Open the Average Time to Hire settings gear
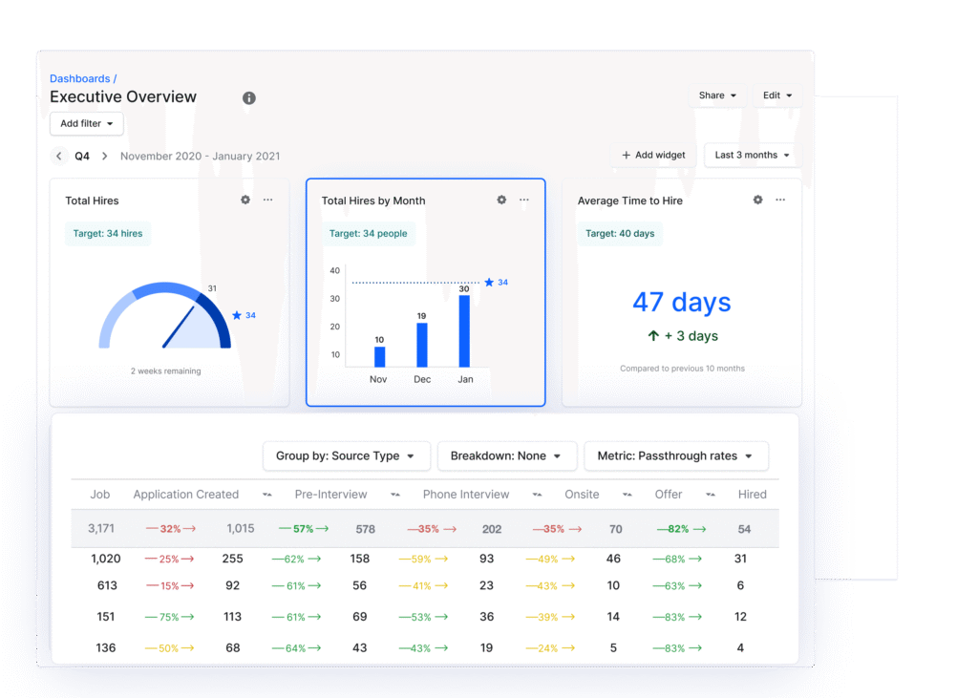 point(757,200)
